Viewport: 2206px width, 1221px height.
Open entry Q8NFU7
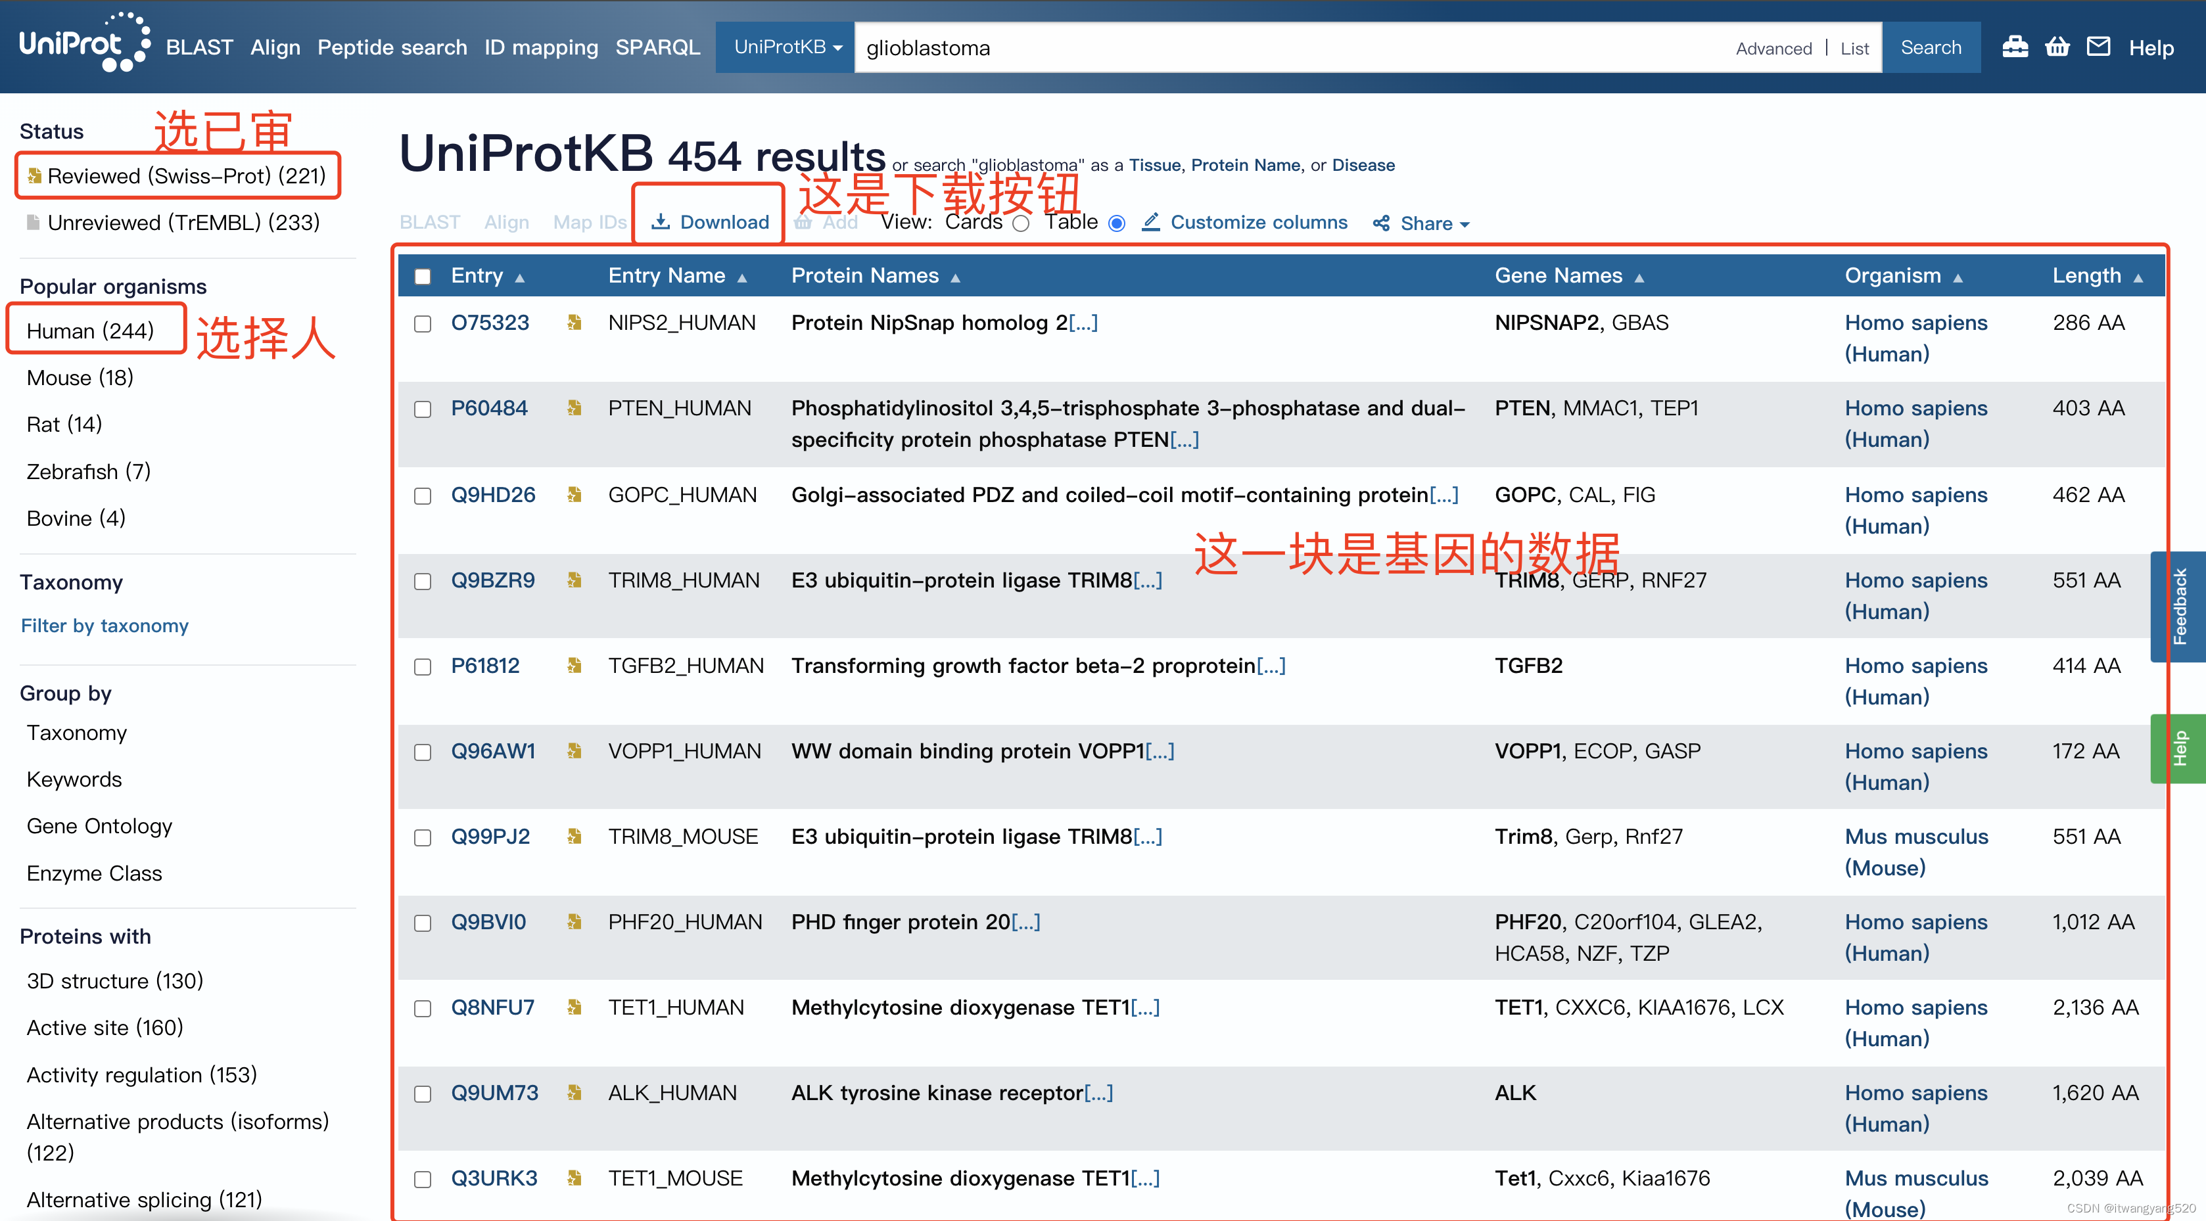(492, 1008)
